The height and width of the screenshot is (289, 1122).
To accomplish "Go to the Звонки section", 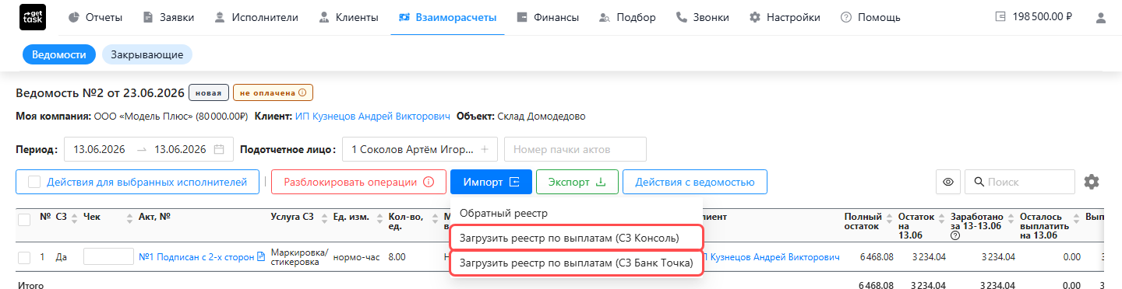I will coord(702,17).
